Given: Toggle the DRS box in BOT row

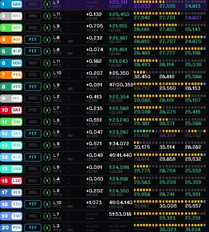Looking at the screenshot, I should coord(33,27).
